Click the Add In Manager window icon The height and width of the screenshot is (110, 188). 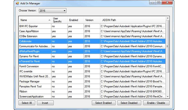(x=17, y=3)
